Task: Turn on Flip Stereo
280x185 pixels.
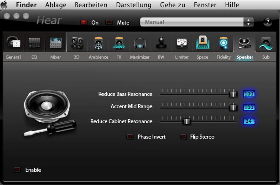Action: coord(183,137)
